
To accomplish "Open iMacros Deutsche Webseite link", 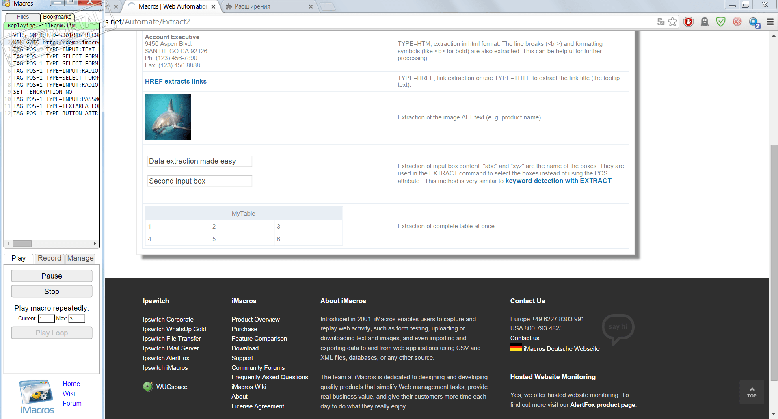I will (562, 349).
